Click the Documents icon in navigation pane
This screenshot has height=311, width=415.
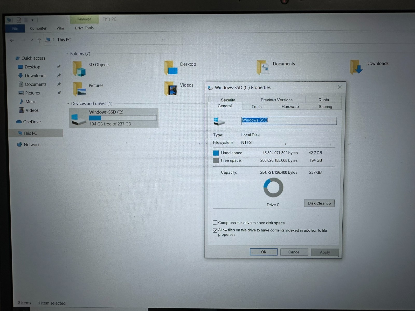[21, 84]
